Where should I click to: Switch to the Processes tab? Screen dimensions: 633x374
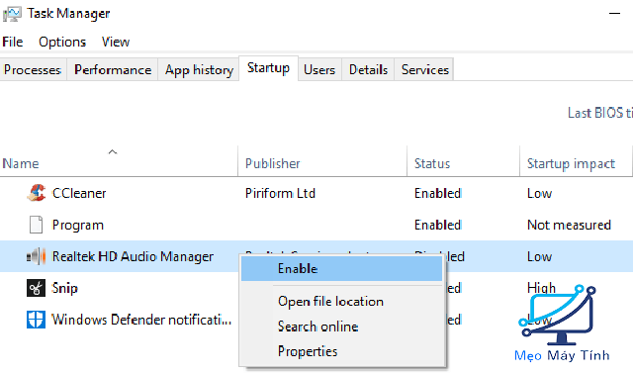(x=33, y=70)
